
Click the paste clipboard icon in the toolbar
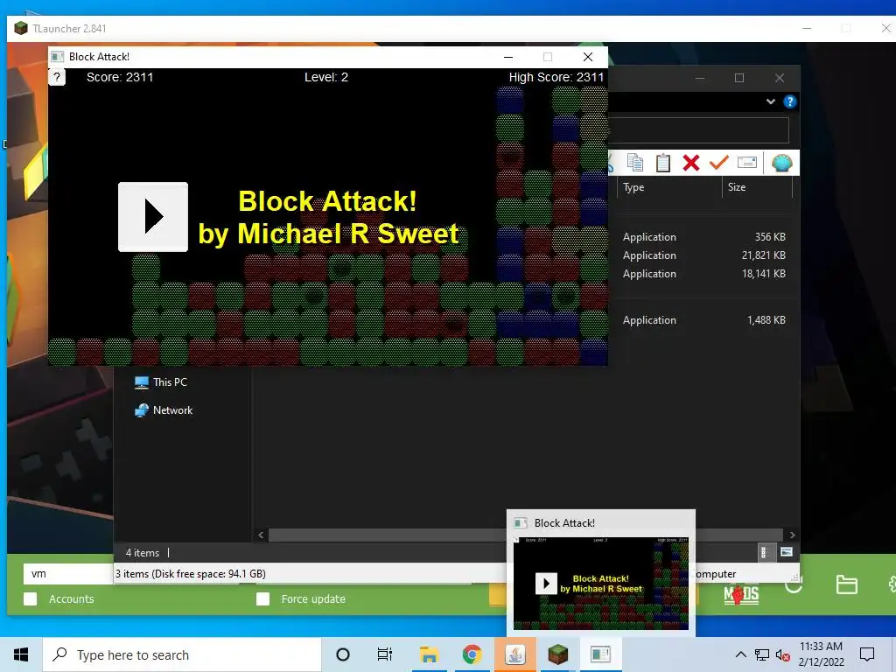(663, 163)
